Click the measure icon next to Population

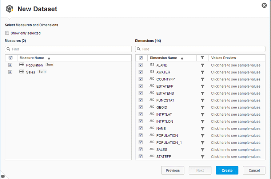point(21,65)
